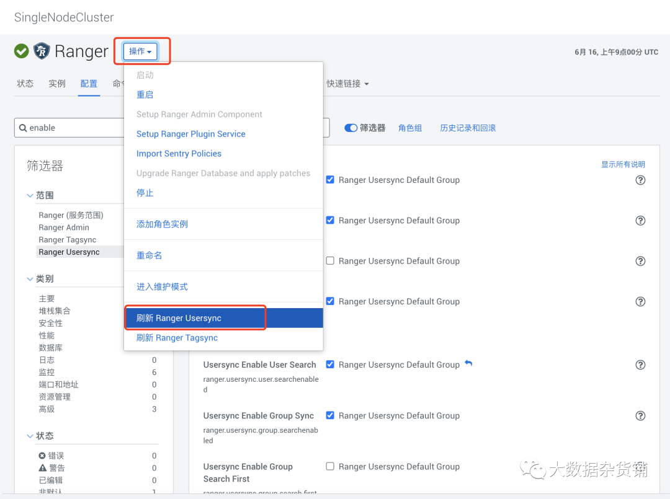Filter by 堆栈集合 category
This screenshot has width=670, height=499.
tap(55, 311)
